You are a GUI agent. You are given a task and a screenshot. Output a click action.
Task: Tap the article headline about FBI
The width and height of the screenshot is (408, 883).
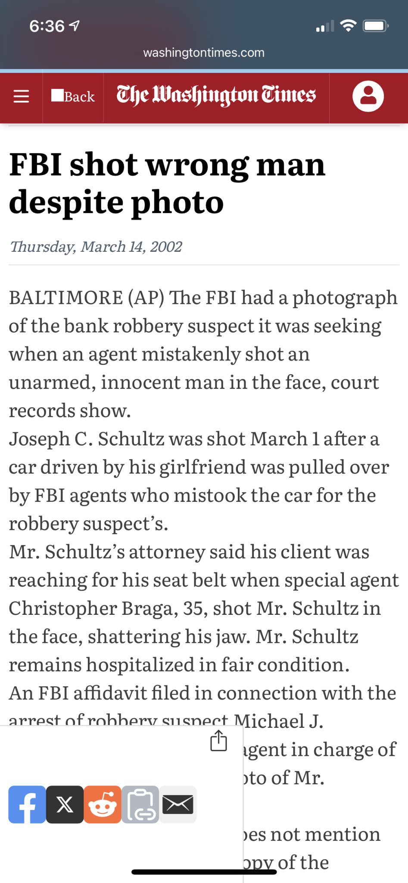(x=167, y=183)
